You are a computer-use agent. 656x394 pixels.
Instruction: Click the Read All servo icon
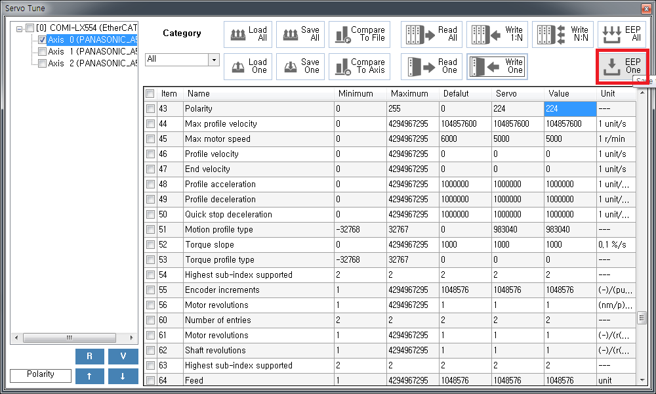(x=431, y=34)
